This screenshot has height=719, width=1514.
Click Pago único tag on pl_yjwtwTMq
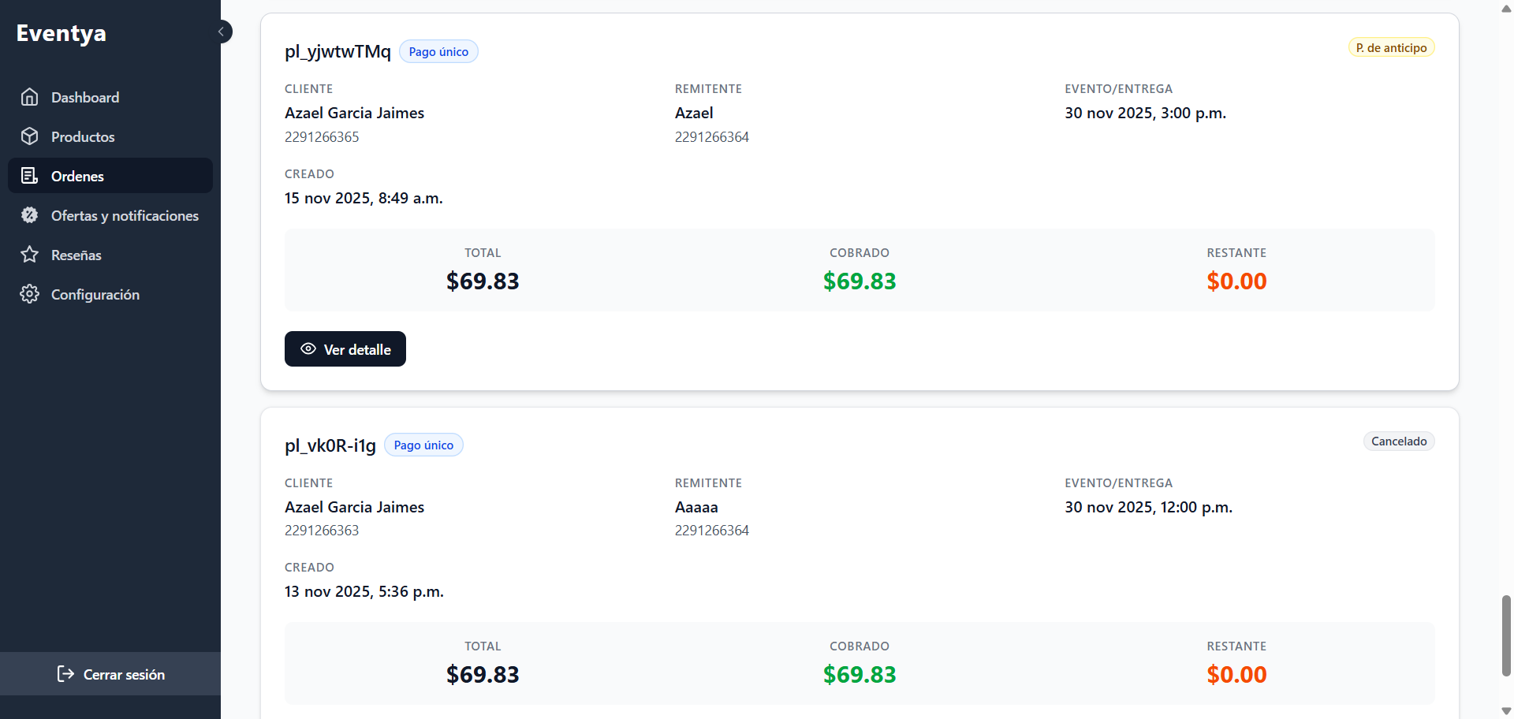click(438, 52)
